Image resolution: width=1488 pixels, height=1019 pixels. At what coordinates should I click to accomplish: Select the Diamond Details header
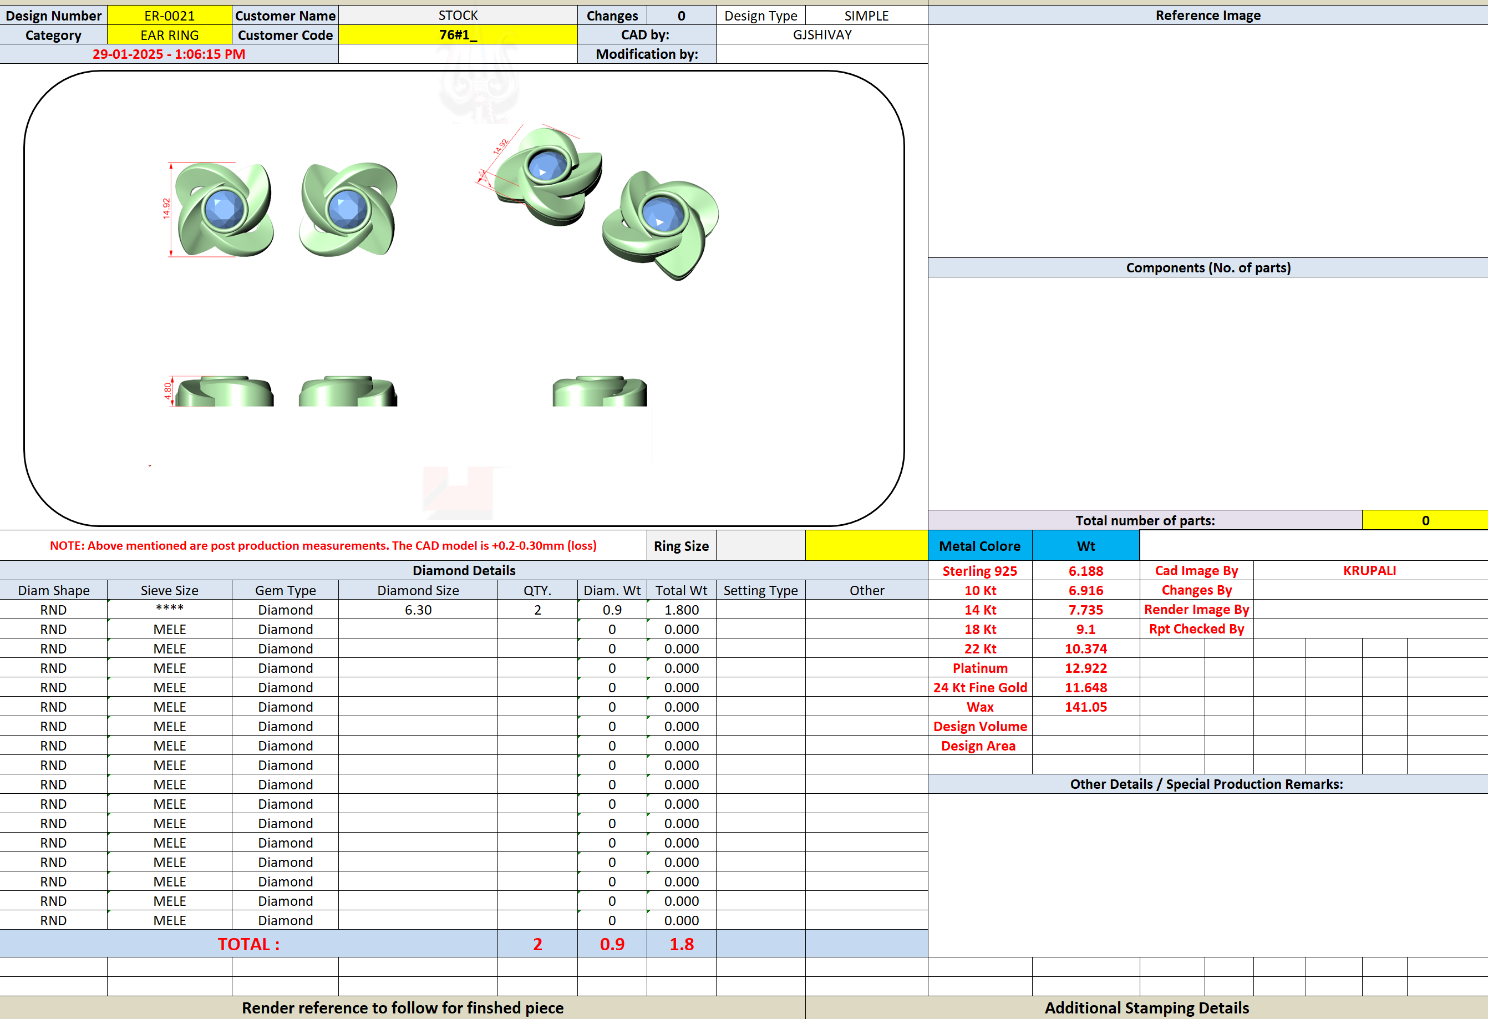(464, 570)
